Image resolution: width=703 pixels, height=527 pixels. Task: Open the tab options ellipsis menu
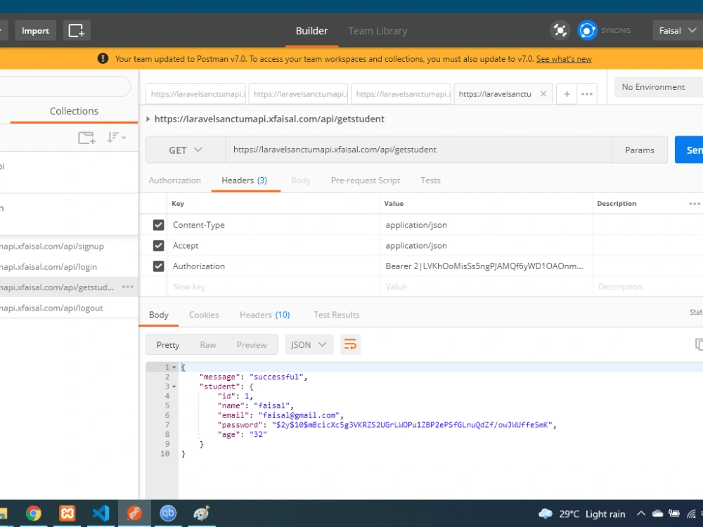587,93
